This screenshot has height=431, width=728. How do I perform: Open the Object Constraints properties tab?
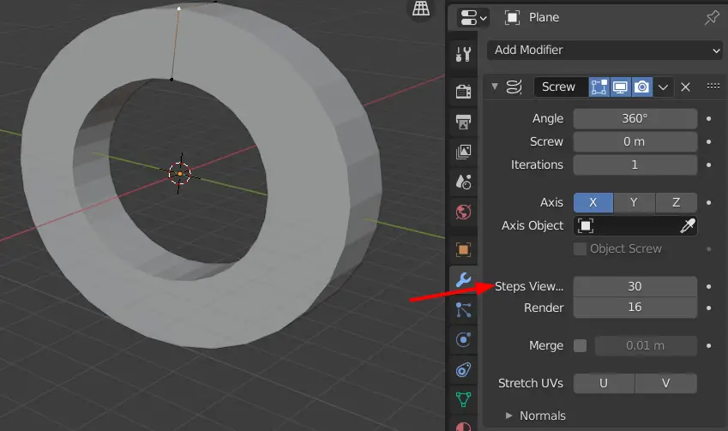(463, 370)
